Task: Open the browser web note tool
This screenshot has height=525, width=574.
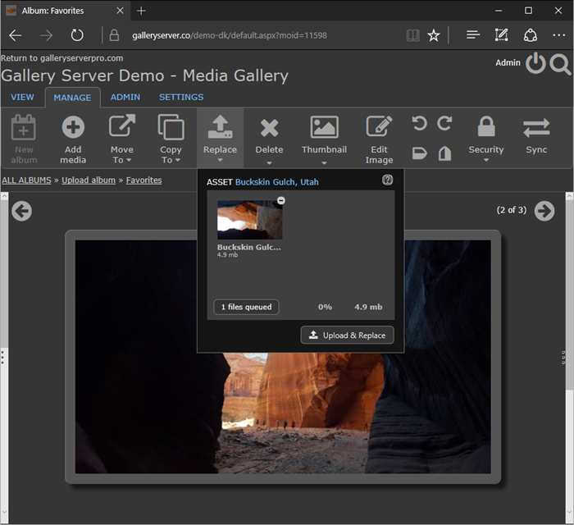Action: point(501,35)
